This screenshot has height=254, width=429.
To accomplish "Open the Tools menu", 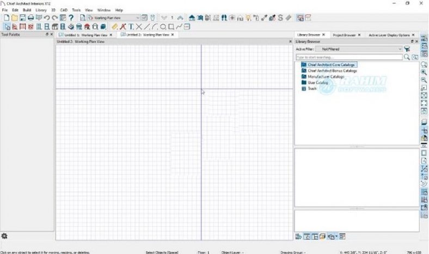I will pyautogui.click(x=76, y=10).
